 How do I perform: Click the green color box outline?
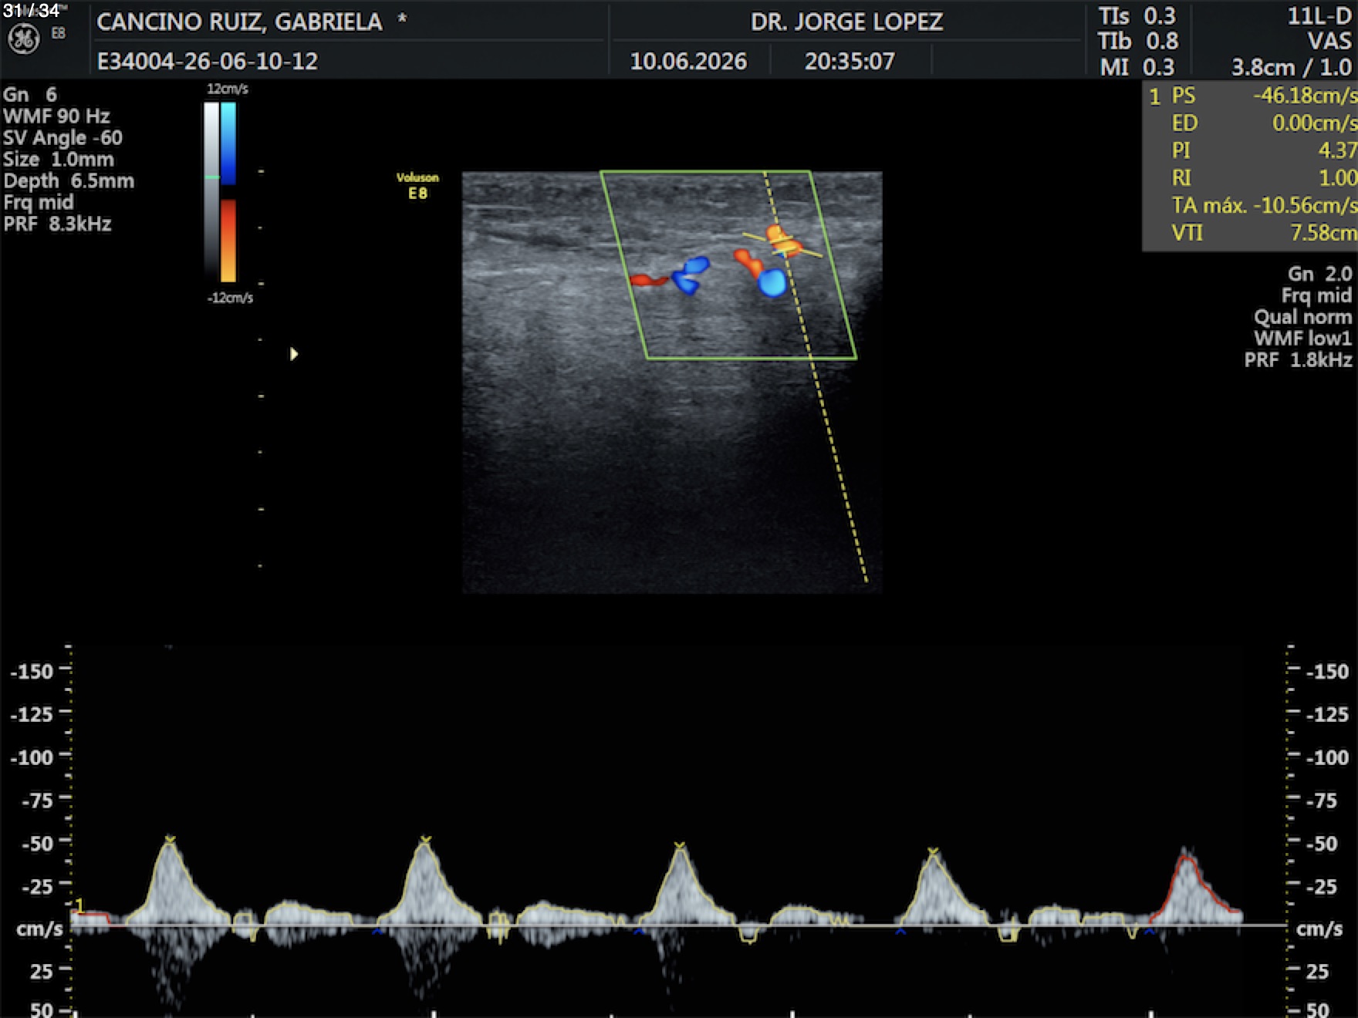pos(728,265)
